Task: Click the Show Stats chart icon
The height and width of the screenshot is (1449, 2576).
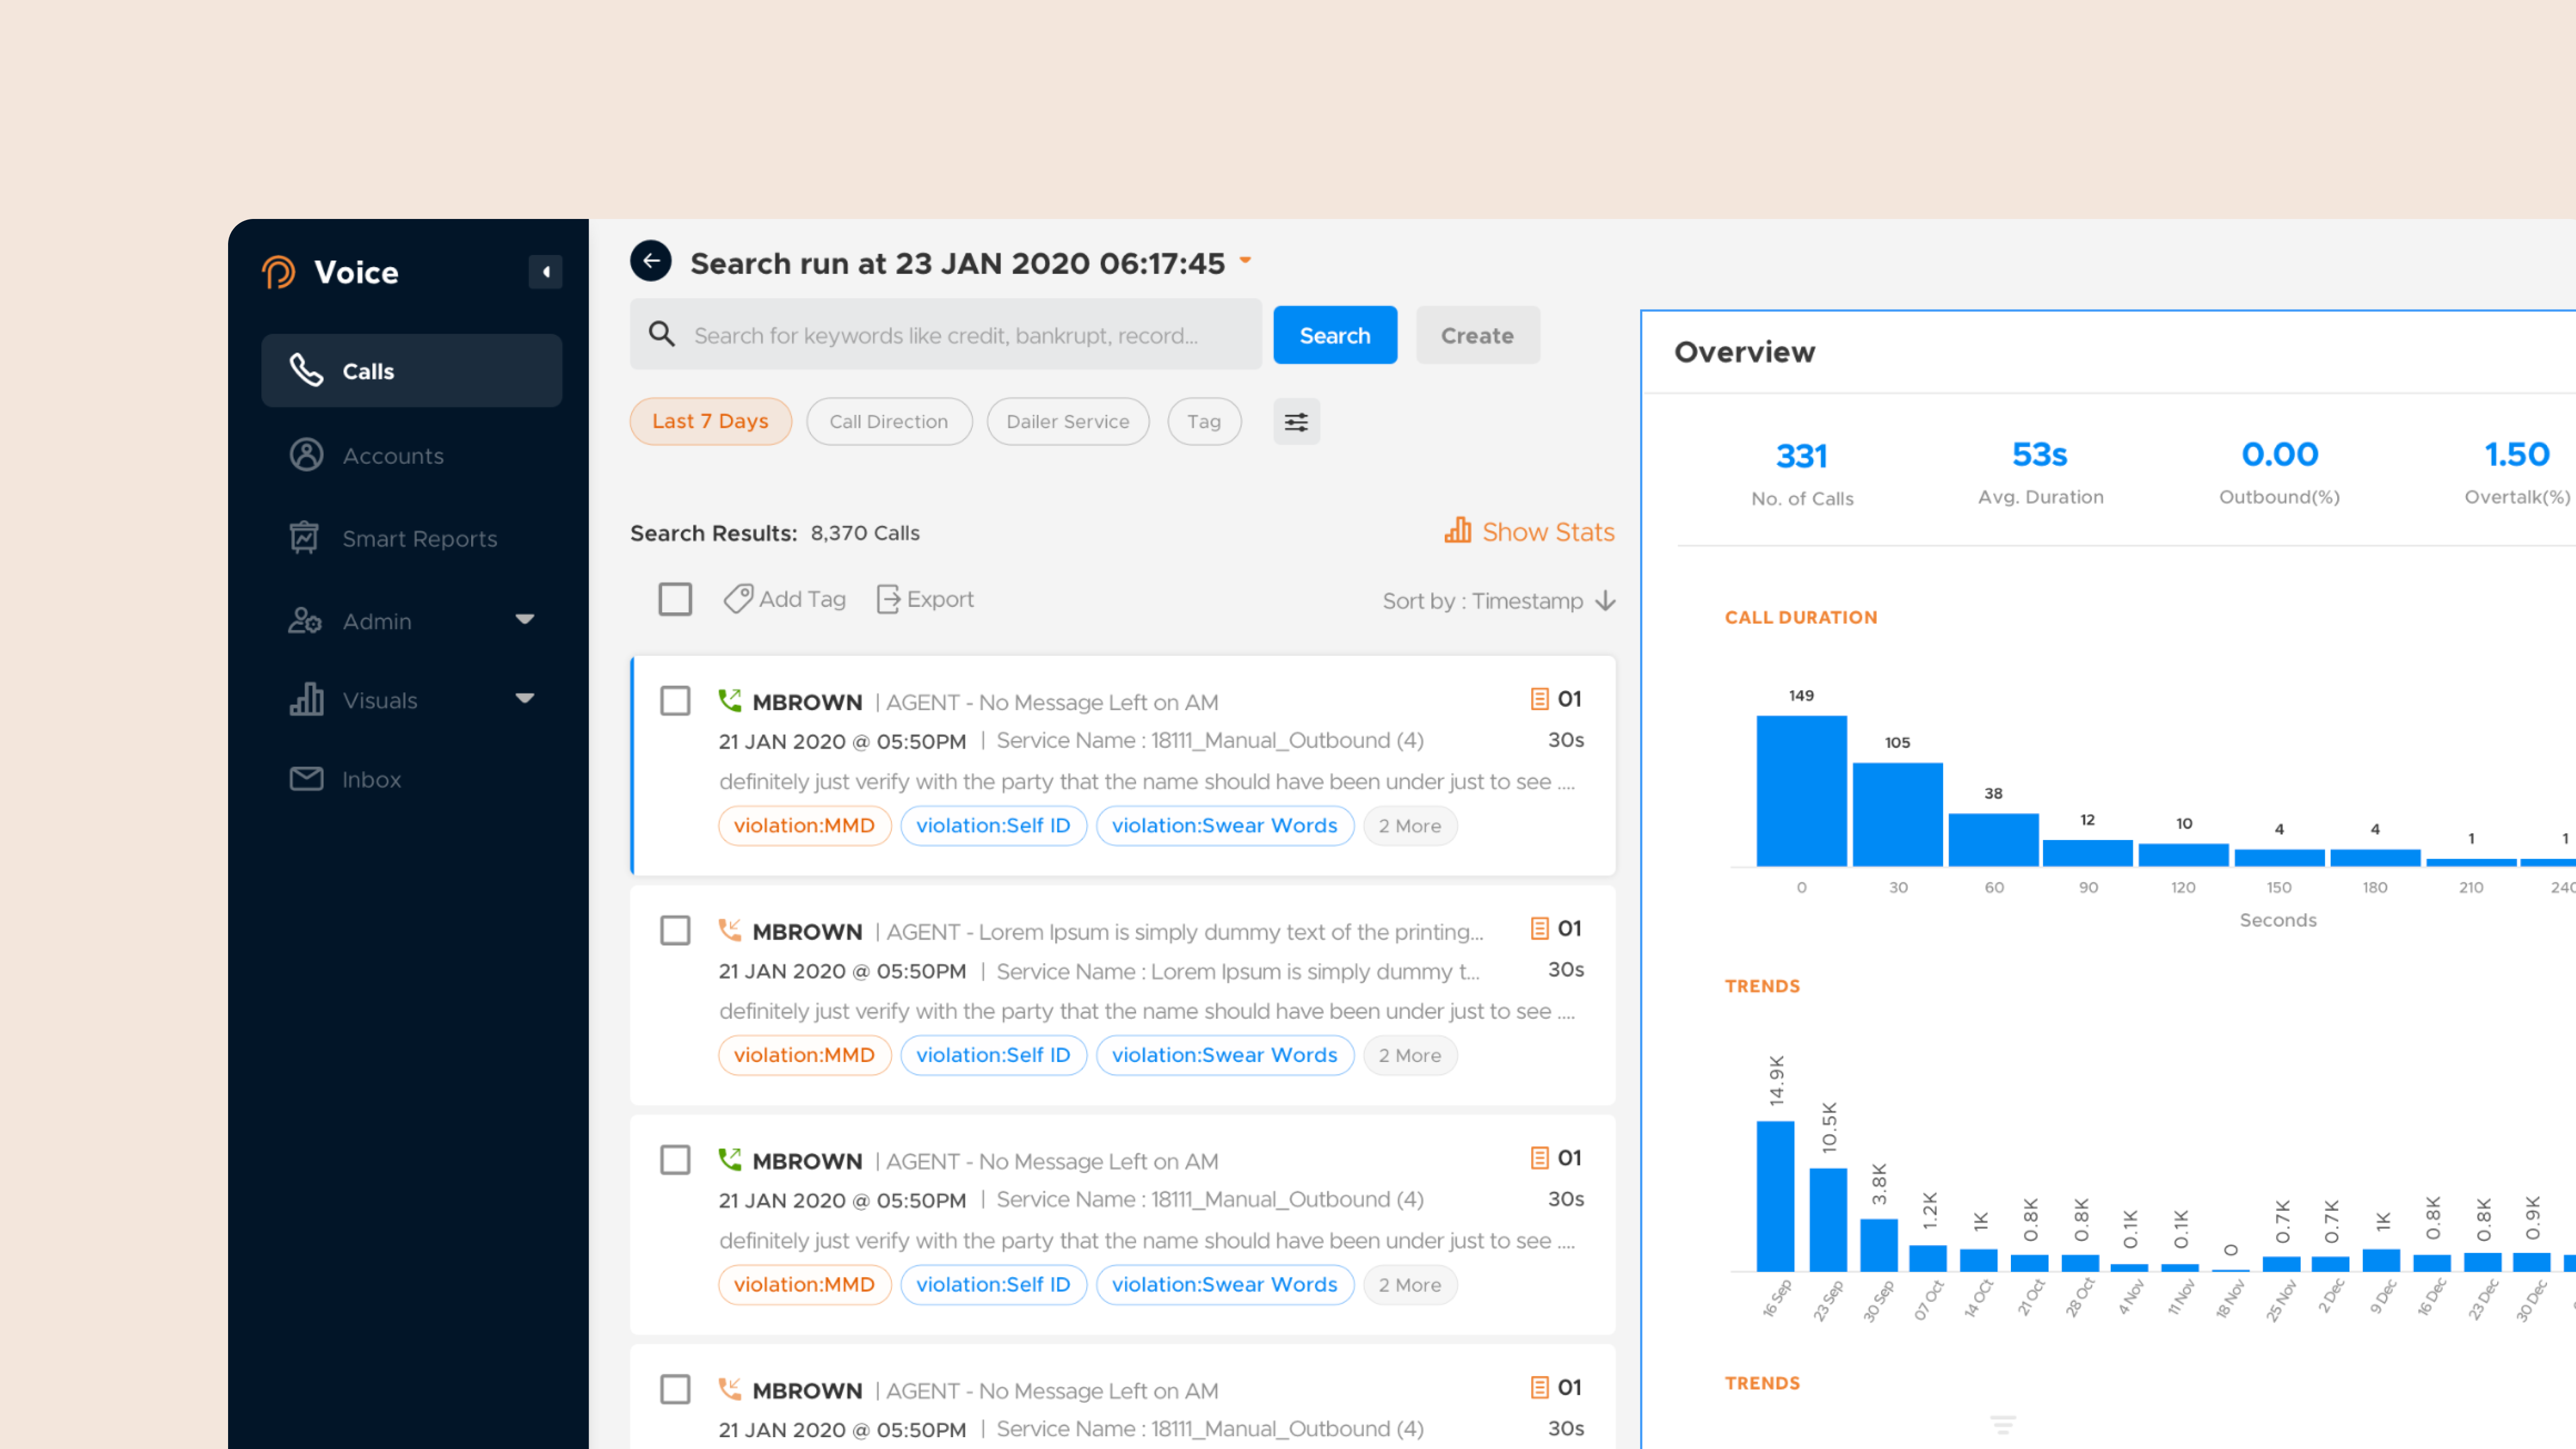Action: [x=1457, y=531]
